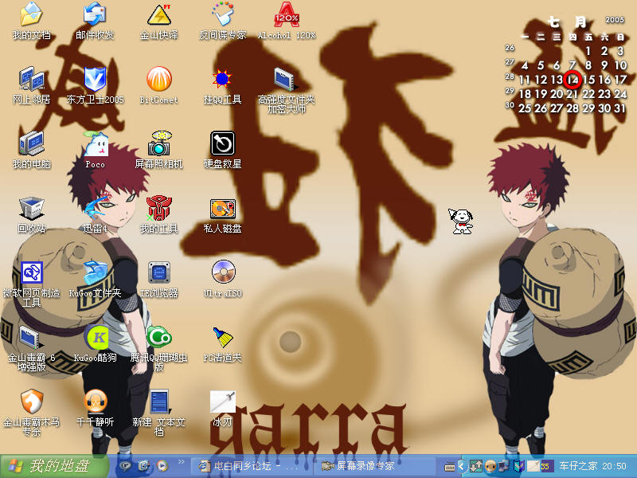Launch the Alcohol 120% desktop icon
The image size is (637, 478).
(x=286, y=15)
